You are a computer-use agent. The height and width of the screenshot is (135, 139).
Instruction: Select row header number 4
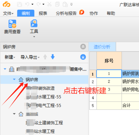93,98
